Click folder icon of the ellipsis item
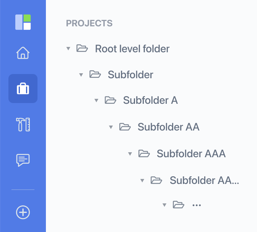257x232 pixels. coord(179,205)
